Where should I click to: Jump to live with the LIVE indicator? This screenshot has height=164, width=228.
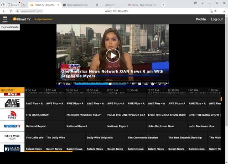(x=67, y=84)
